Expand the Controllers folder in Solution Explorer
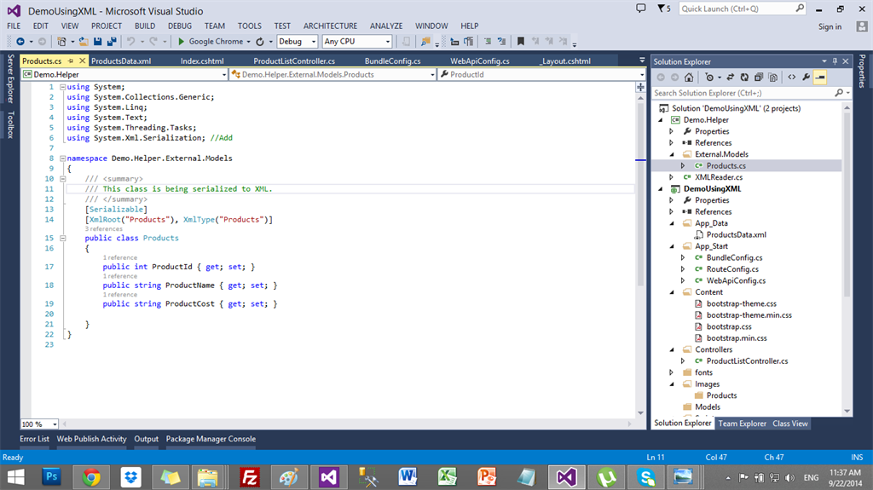Image resolution: width=873 pixels, height=490 pixels. [673, 349]
